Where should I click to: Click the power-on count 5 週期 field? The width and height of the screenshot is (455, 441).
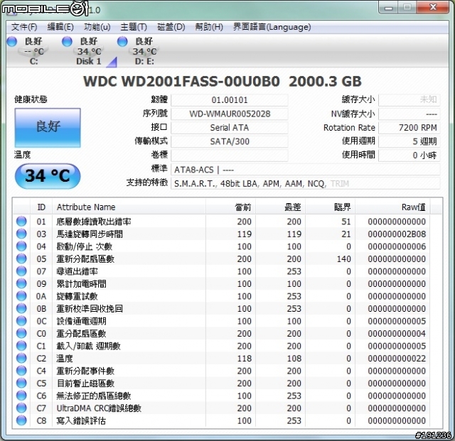tap(409, 141)
